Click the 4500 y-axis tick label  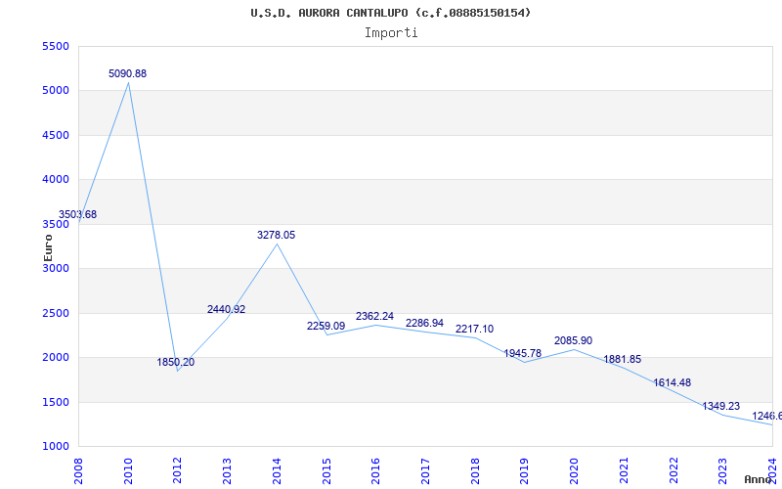pyautogui.click(x=56, y=135)
